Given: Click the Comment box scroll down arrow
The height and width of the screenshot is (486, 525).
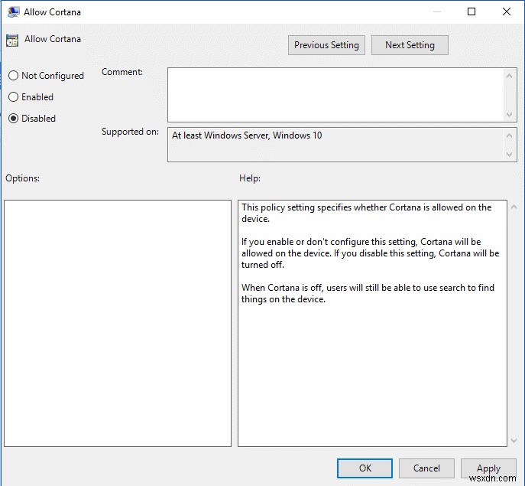Looking at the screenshot, I should 509,115.
